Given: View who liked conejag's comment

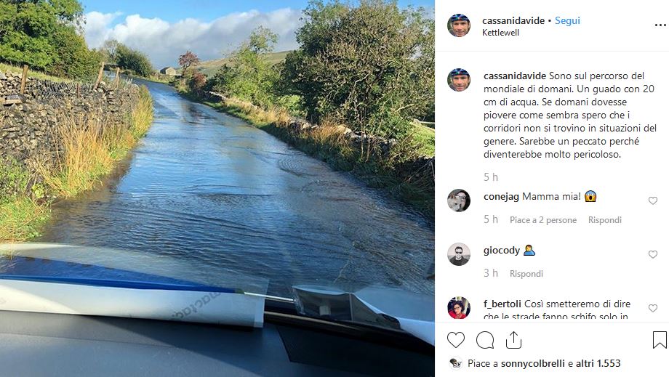Looking at the screenshot, I should [542, 220].
